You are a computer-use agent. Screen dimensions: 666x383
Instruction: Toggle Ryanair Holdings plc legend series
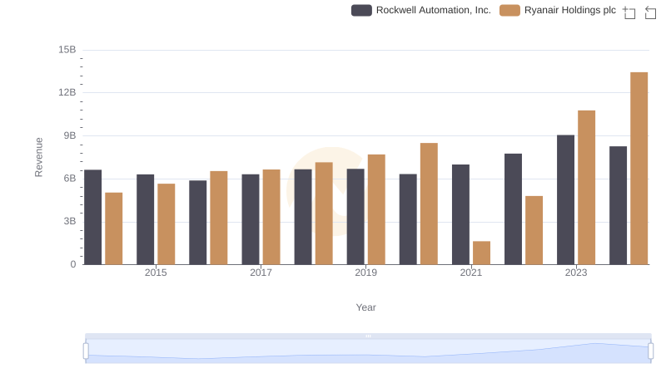(x=558, y=10)
